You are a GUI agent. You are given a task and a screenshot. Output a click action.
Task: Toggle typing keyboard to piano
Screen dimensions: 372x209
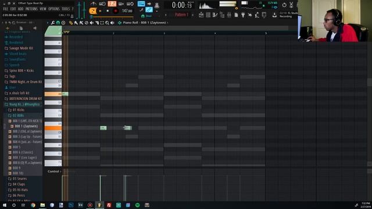pyautogui.click(x=141, y=4)
